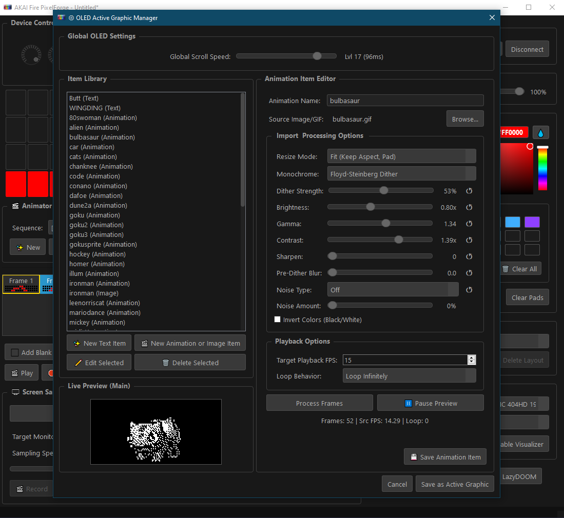The height and width of the screenshot is (518, 564).
Task: Click Process Frames button
Action: [319, 403]
